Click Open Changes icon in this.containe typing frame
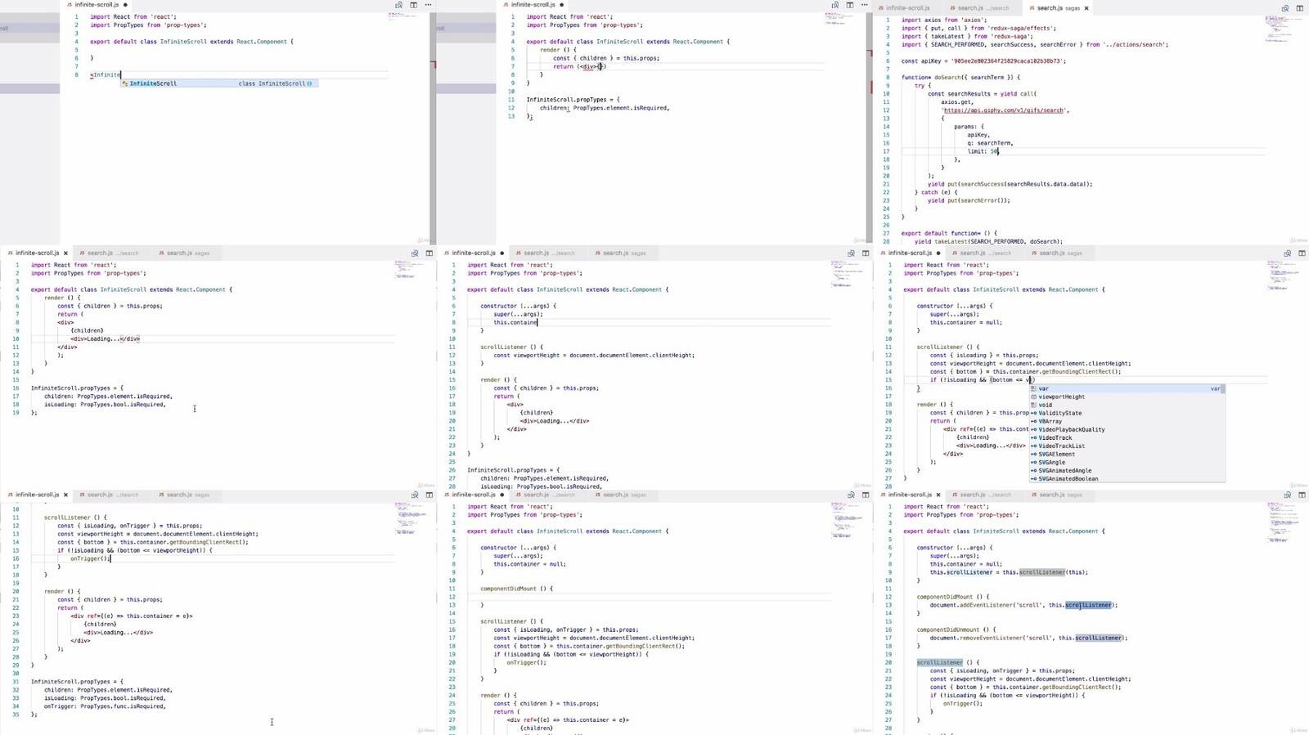Screen dimensions: 1309x735 click(x=851, y=253)
